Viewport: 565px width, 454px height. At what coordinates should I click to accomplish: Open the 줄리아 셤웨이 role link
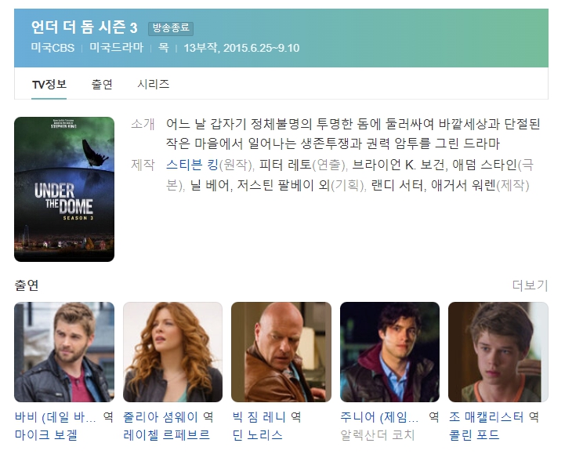coord(161,417)
